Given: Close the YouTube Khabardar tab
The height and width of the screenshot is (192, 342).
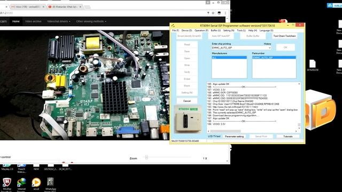Looking at the screenshot, I should pos(80,7).
